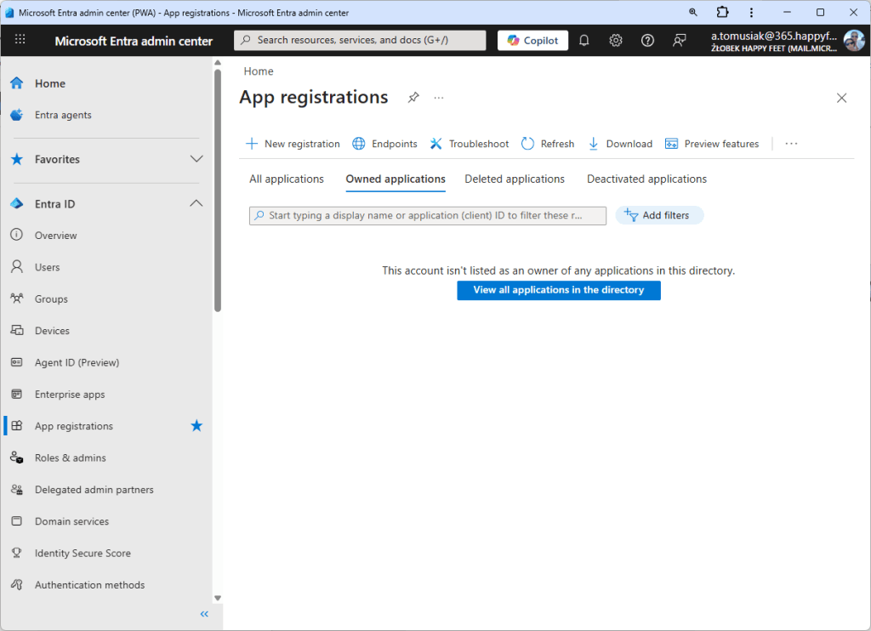
Task: Pin the App registrations page
Action: pyautogui.click(x=413, y=98)
